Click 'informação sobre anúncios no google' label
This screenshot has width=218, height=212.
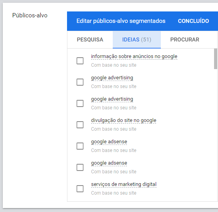pos(134,56)
